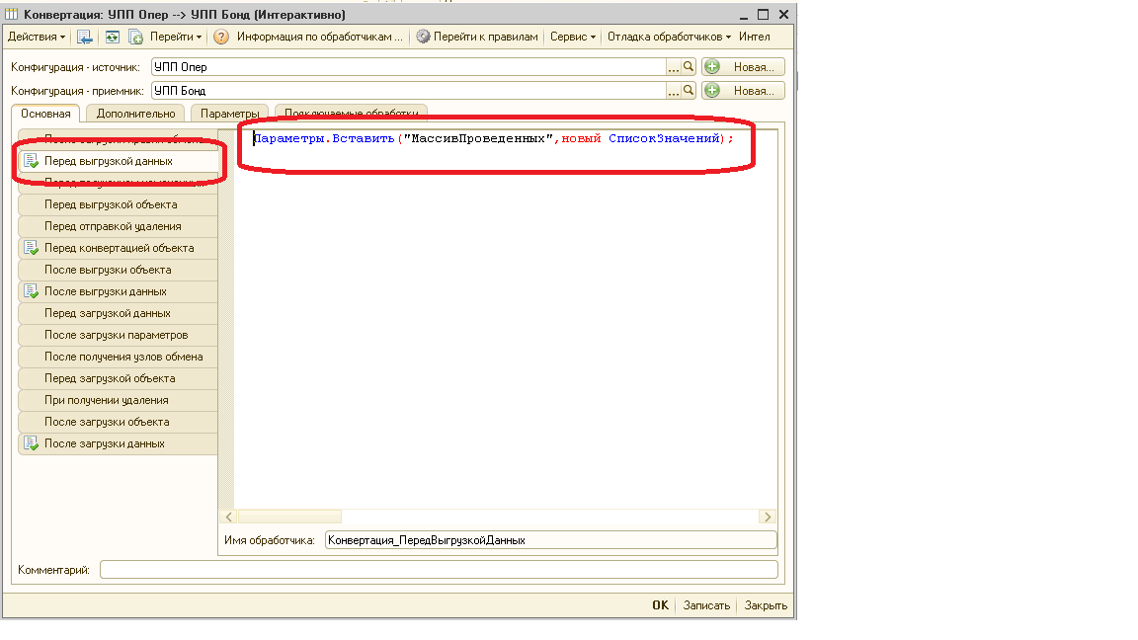
Task: Click inside the handler code editor text
Action: [x=493, y=138]
